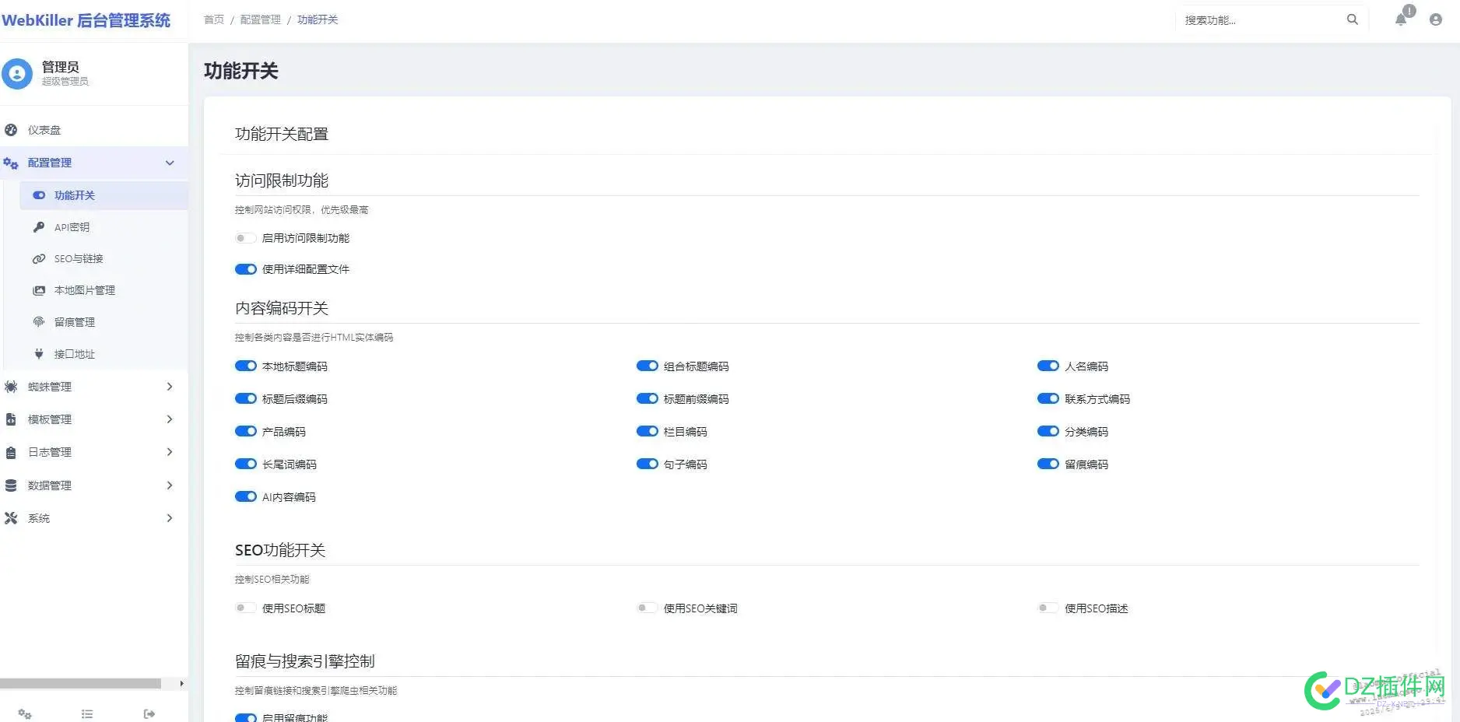Click the images icon beside 本地图片管理
1460x722 pixels.
pyautogui.click(x=39, y=290)
